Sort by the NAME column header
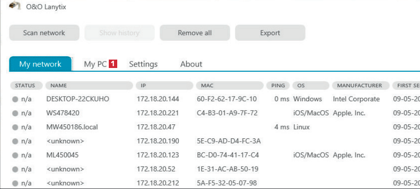 click(x=89, y=86)
